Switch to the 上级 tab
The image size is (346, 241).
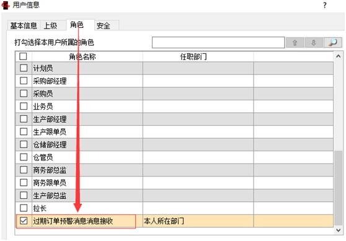click(x=50, y=25)
